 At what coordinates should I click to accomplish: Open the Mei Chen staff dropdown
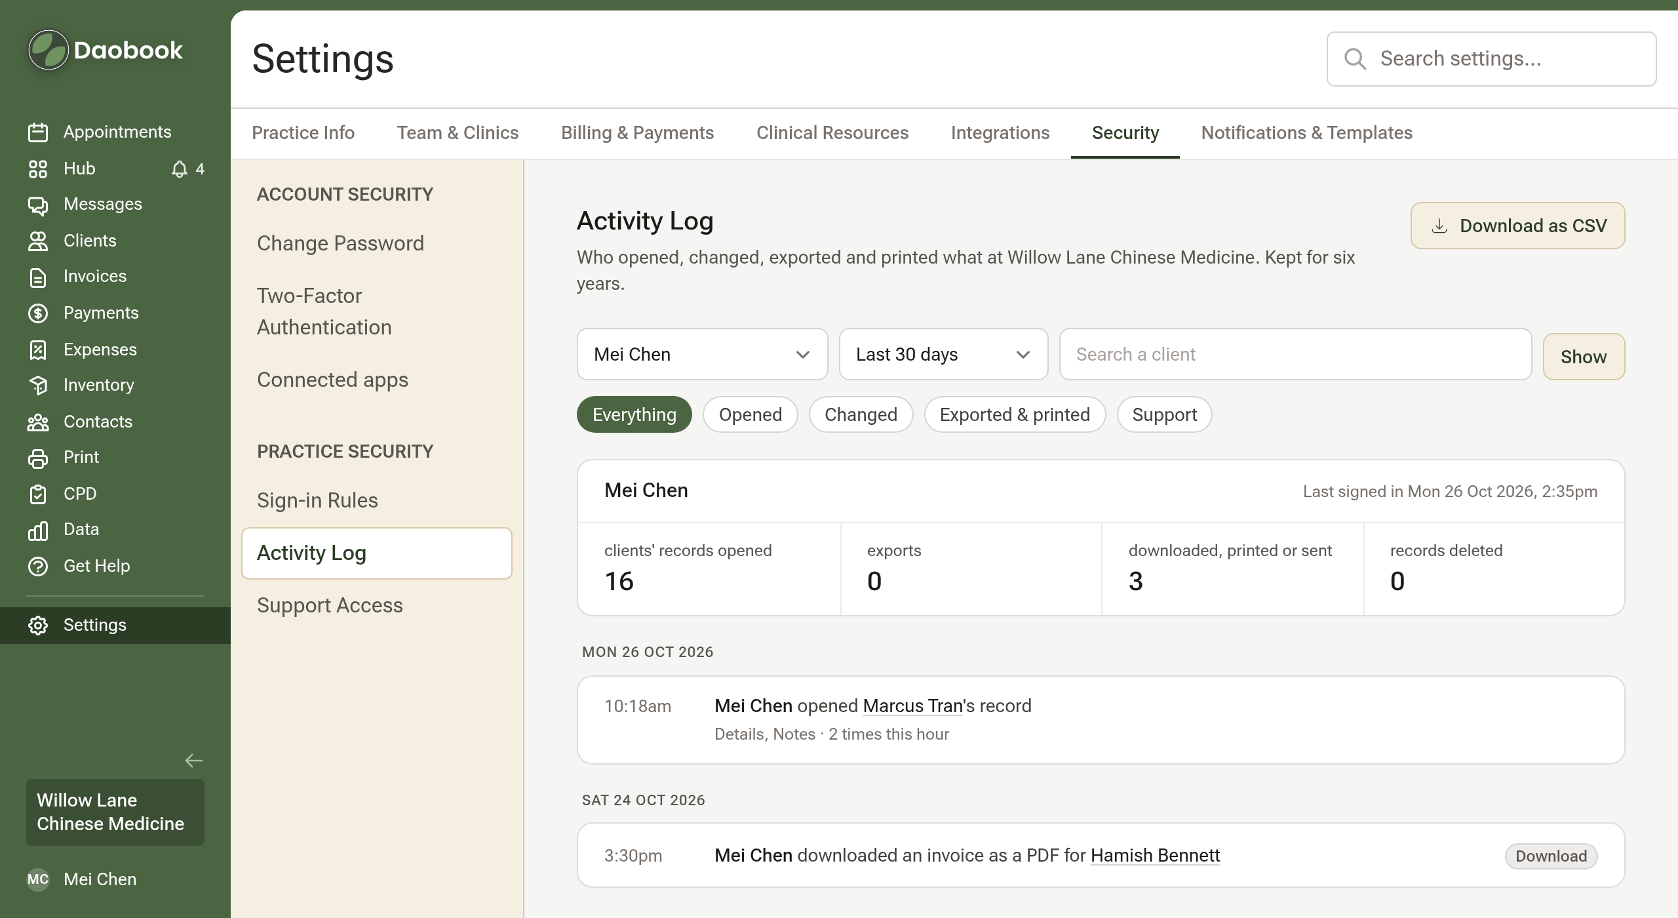702,354
